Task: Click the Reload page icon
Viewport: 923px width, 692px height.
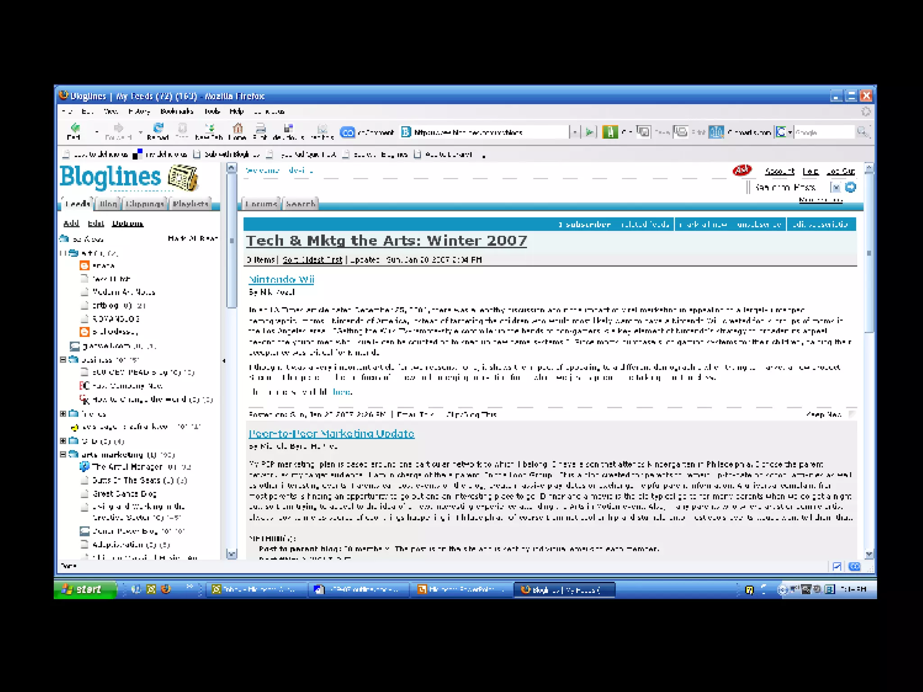Action: (x=158, y=128)
